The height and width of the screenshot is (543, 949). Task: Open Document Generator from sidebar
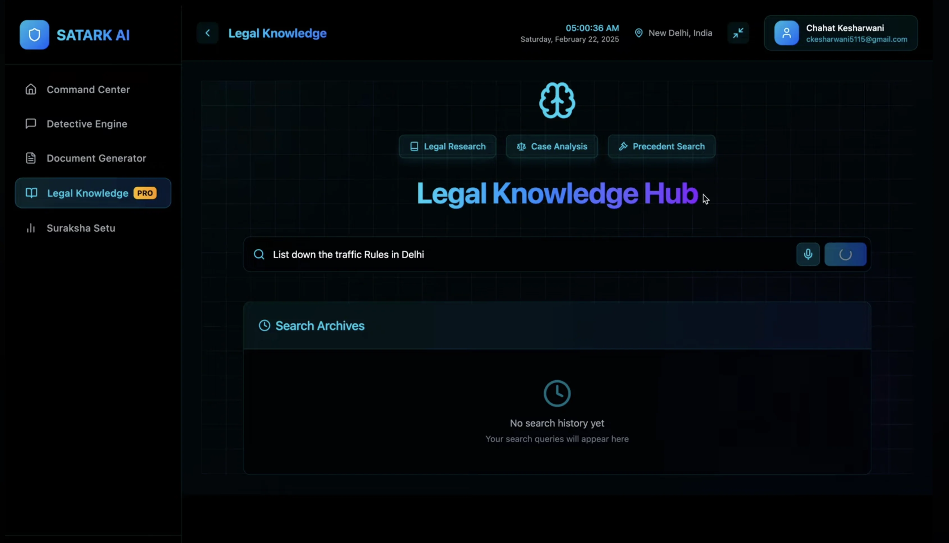click(x=93, y=158)
